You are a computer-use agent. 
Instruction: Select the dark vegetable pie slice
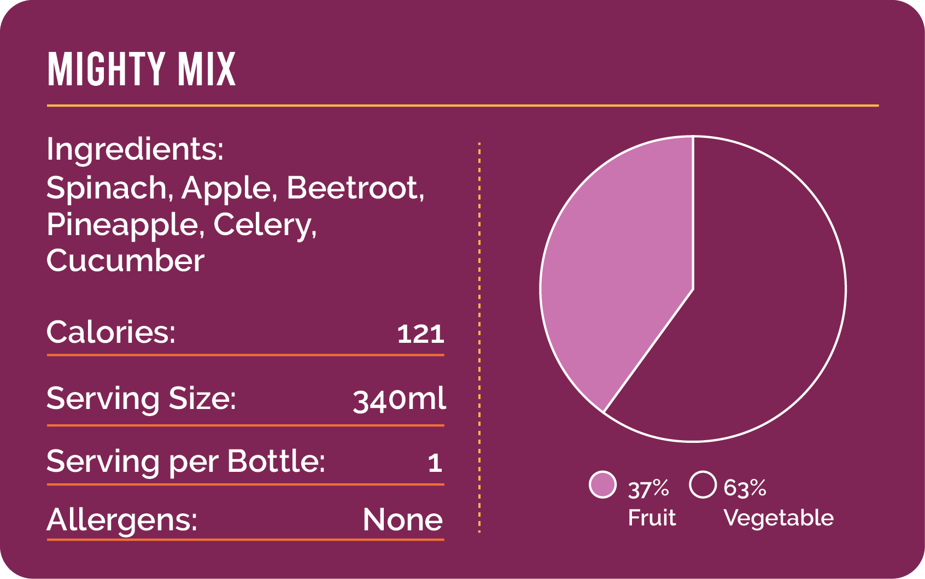coord(765,306)
